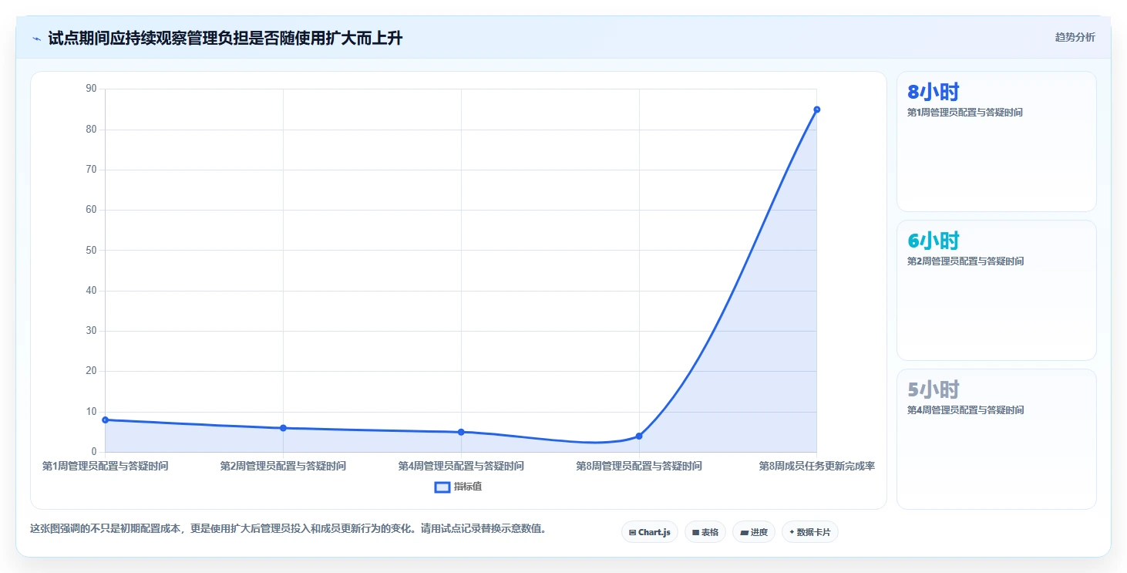Click the data point at 第4周管理员配置与答疑时间

(461, 432)
